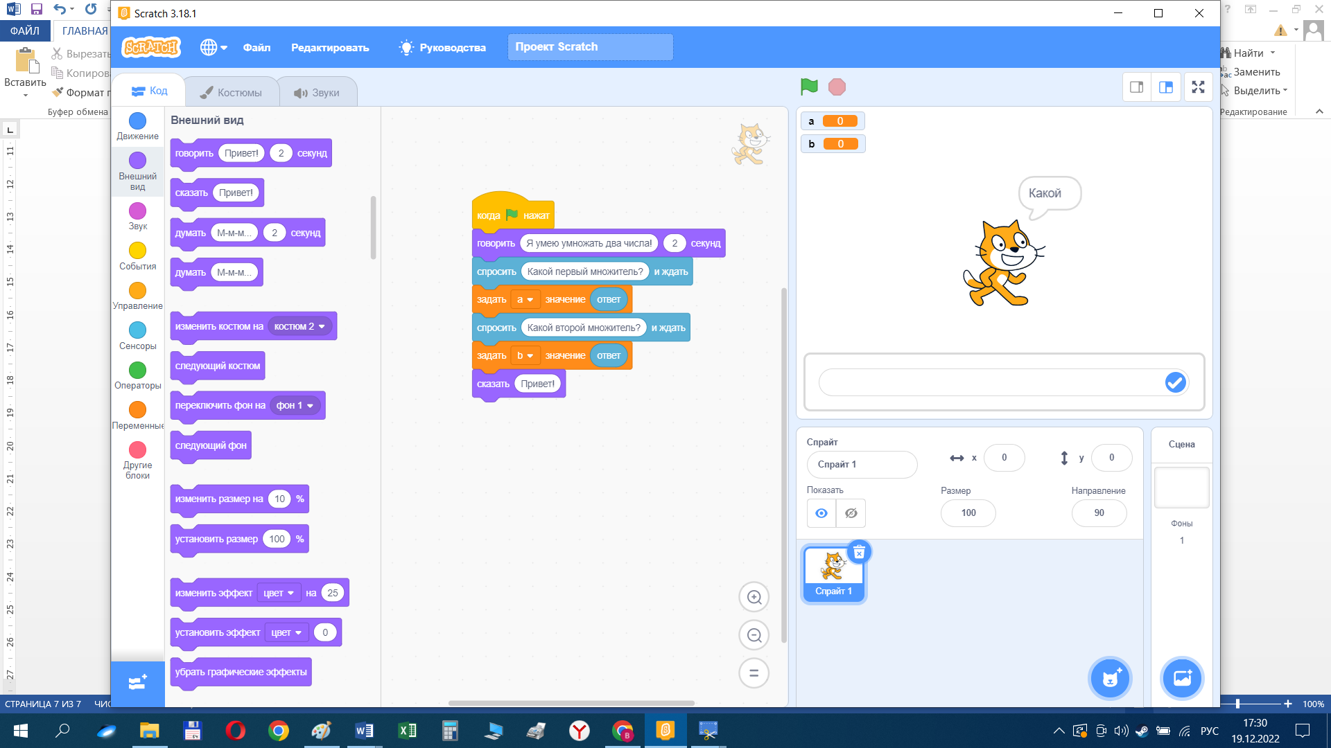Edit the sprite x coordinate field
Viewport: 1331px width, 748px height.
[x=1004, y=457]
